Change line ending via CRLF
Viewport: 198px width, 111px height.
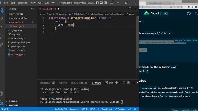pyautogui.click(x=93, y=109)
